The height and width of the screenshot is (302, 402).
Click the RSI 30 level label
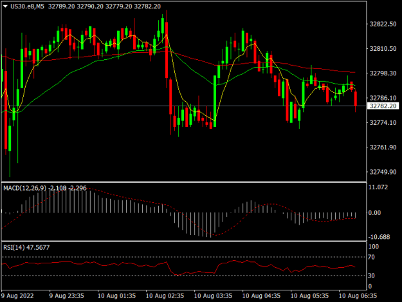(x=371, y=276)
